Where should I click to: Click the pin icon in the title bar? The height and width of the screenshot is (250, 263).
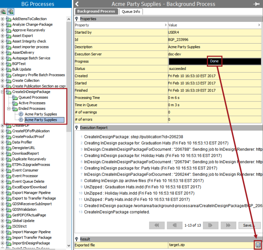tap(256, 4)
